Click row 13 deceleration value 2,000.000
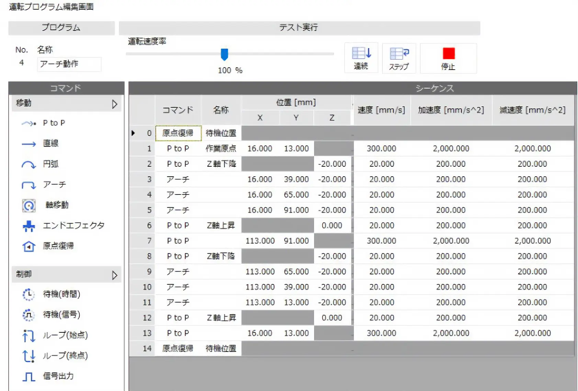The image size is (578, 391). 533,333
